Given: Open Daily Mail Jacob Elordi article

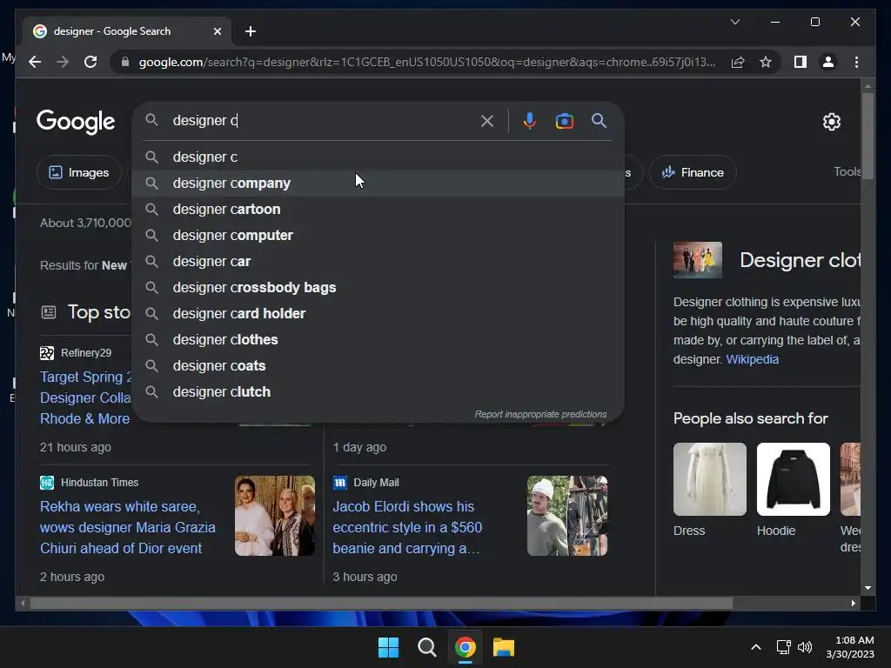Looking at the screenshot, I should pos(407,527).
